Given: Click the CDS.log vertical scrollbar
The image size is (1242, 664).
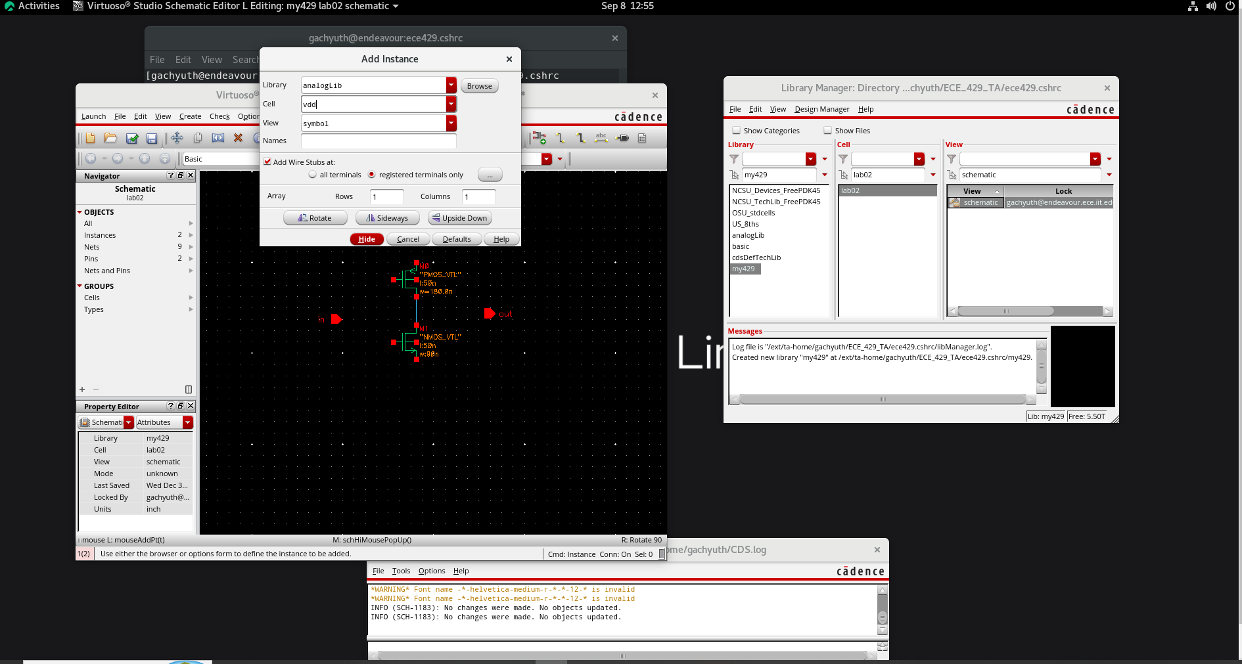Looking at the screenshot, I should [883, 610].
